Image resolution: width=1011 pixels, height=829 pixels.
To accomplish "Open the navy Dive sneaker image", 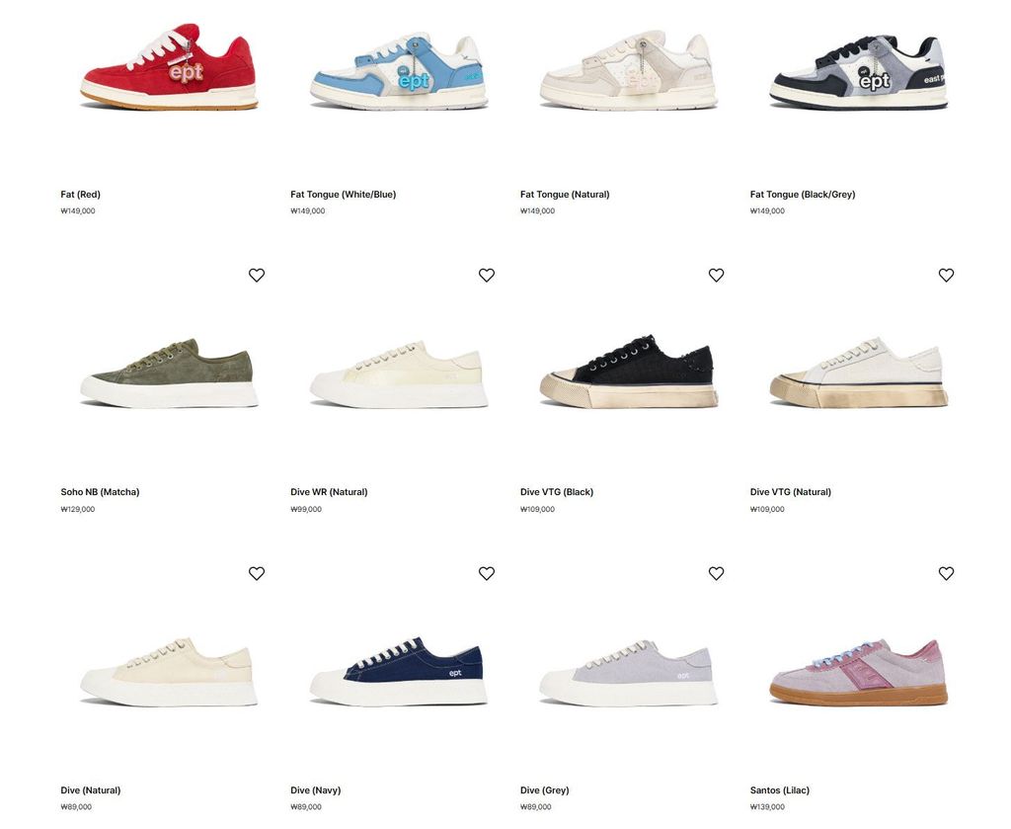I will pos(399,672).
